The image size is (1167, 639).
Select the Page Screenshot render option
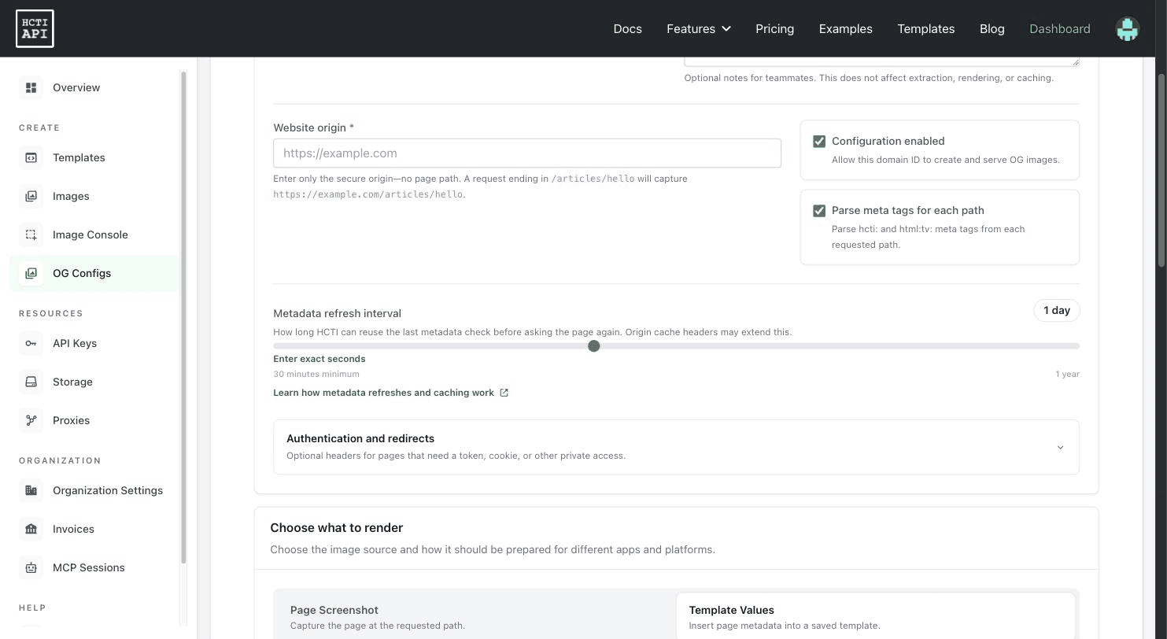[475, 617]
